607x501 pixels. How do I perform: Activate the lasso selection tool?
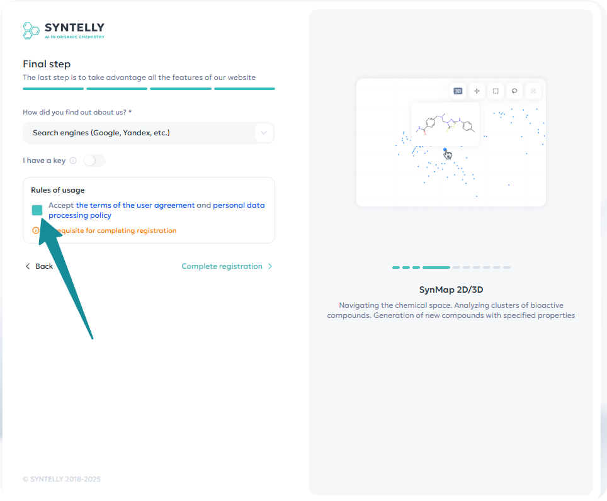(514, 91)
